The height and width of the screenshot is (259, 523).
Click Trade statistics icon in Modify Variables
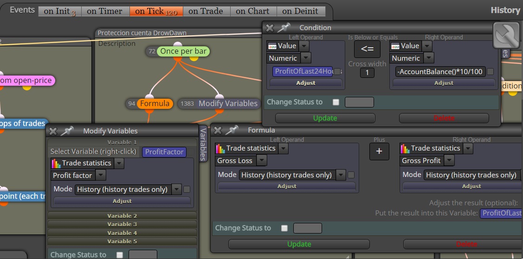click(x=56, y=163)
